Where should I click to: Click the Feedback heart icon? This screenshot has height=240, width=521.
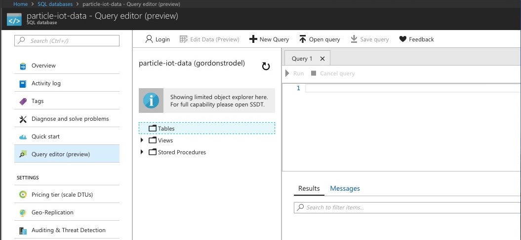coord(402,39)
